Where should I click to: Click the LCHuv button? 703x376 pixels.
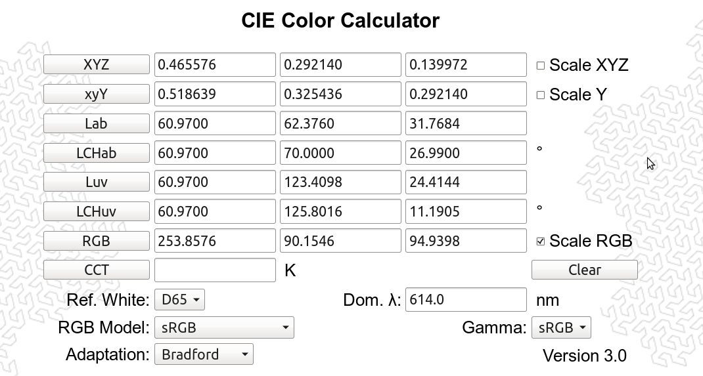(97, 211)
